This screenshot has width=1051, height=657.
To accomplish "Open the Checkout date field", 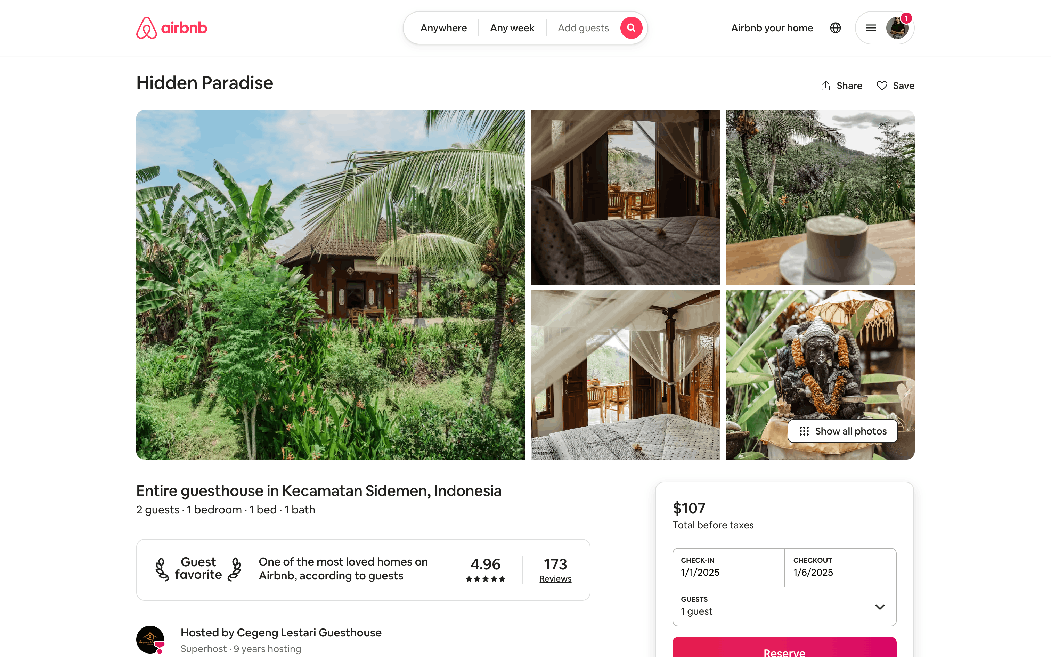I will (x=840, y=567).
